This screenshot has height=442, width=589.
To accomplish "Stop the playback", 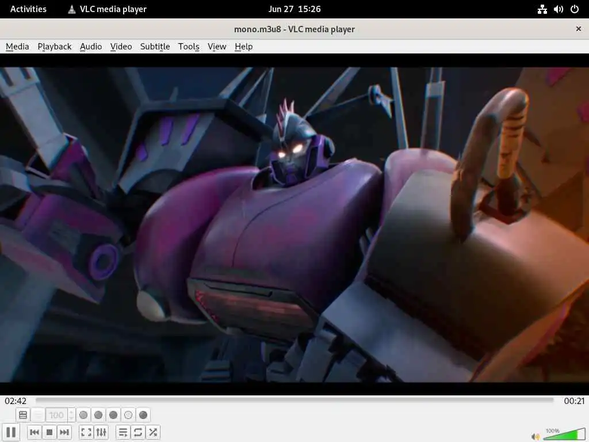I will coord(49,432).
